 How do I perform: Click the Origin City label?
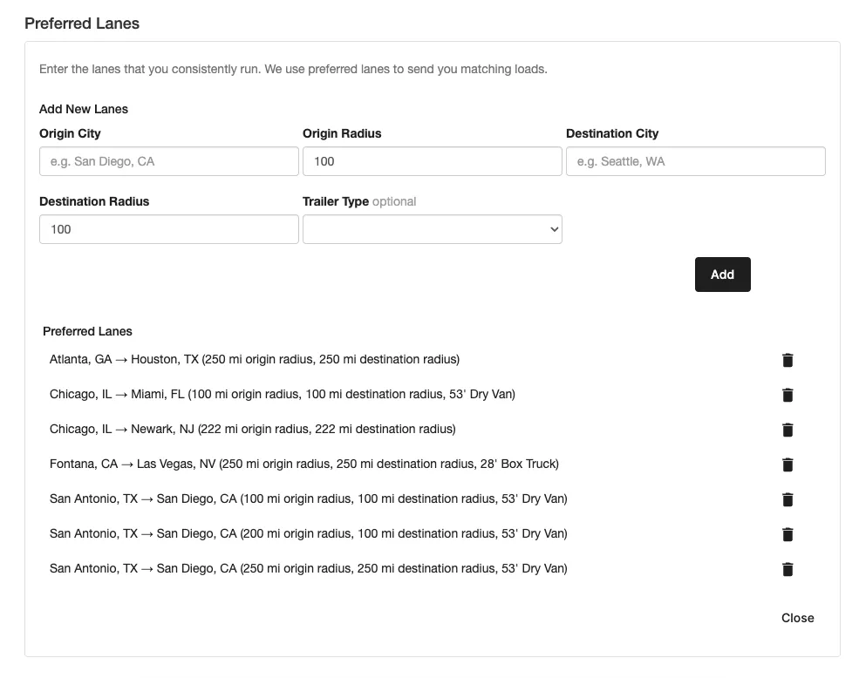pos(70,133)
